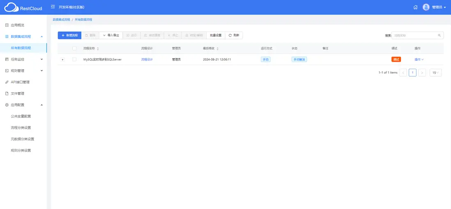Open the page size 15 dropdown

click(436, 73)
